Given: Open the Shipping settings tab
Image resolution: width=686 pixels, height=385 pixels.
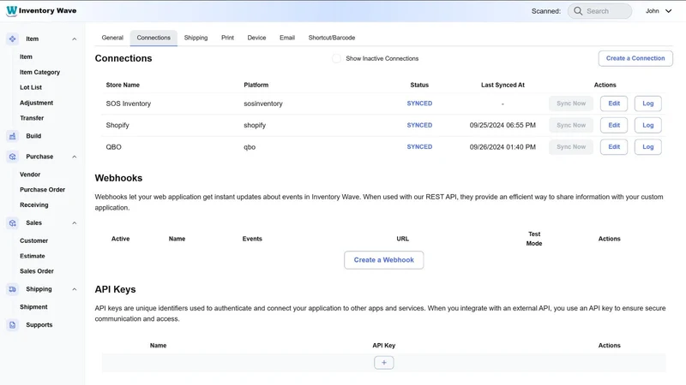Looking at the screenshot, I should pos(196,38).
